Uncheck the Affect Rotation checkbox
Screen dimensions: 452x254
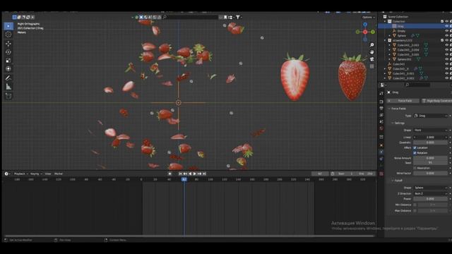[415, 153]
